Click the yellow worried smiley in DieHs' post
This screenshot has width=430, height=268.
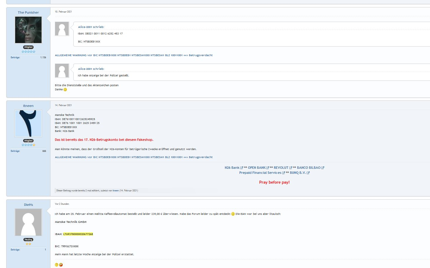[x=56, y=264]
